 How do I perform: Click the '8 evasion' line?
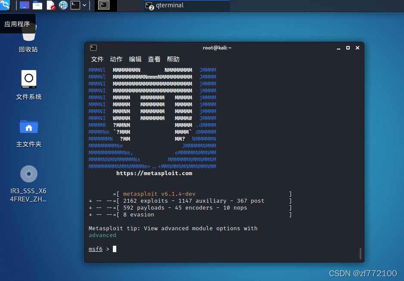(191, 215)
